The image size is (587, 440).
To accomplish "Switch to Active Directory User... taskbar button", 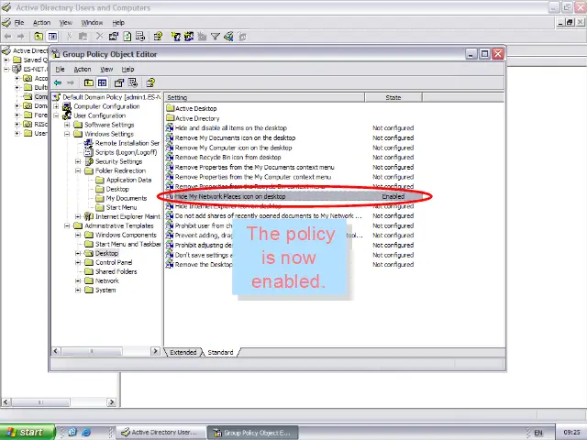I will pyautogui.click(x=161, y=432).
